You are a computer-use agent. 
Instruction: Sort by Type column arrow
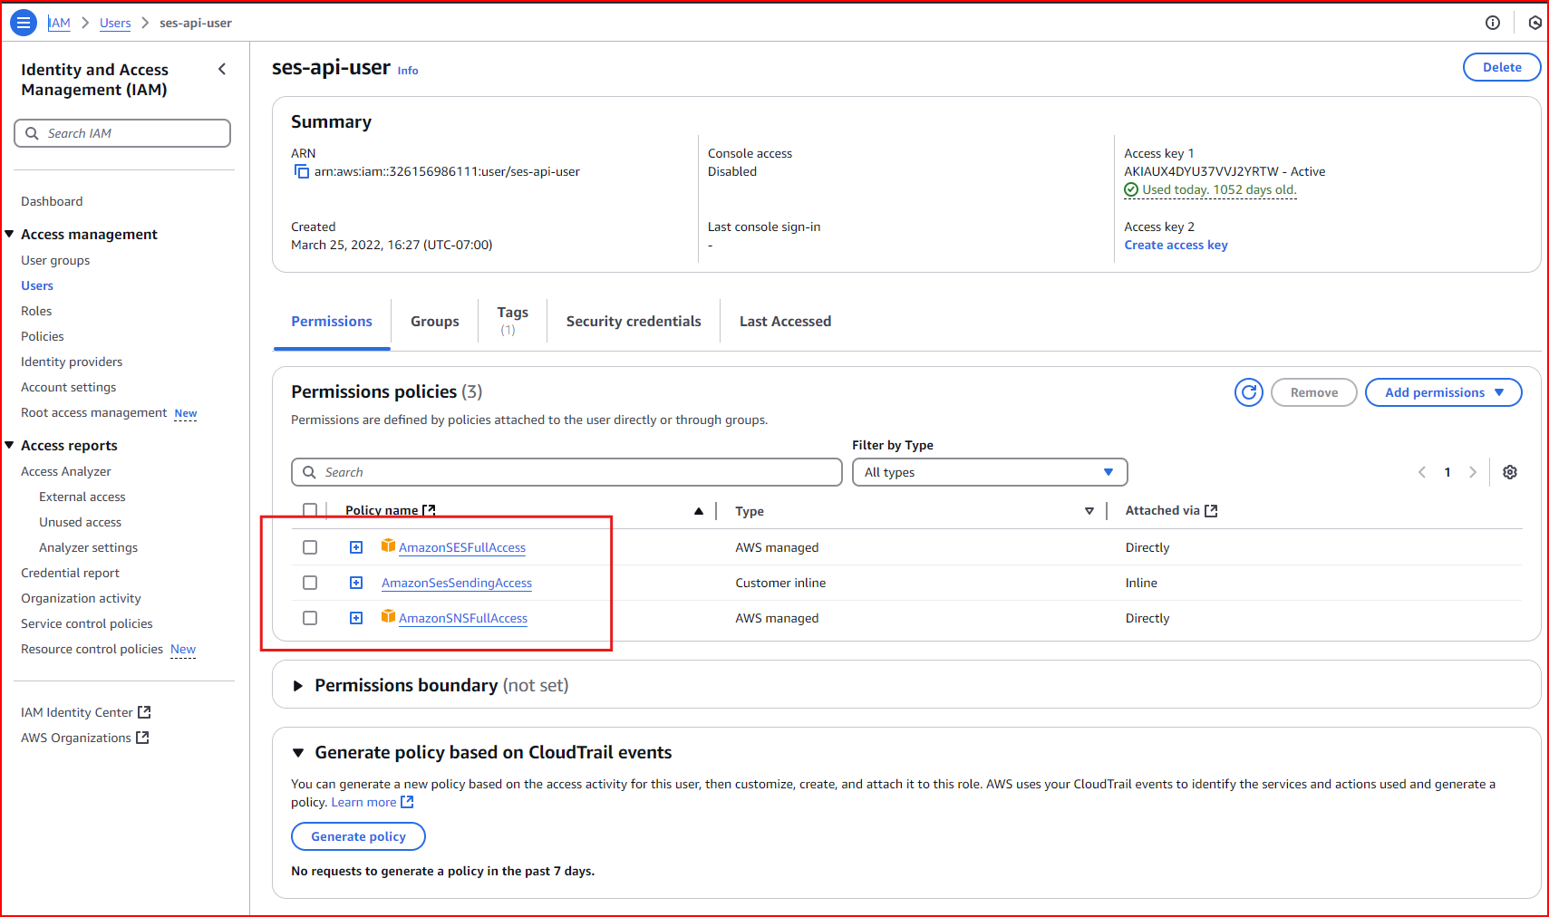(x=1089, y=511)
